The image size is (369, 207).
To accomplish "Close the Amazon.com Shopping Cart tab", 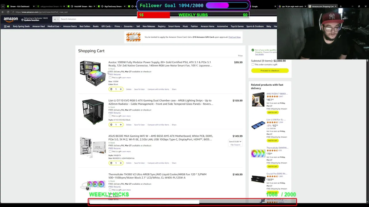I will [x=336, y=6].
